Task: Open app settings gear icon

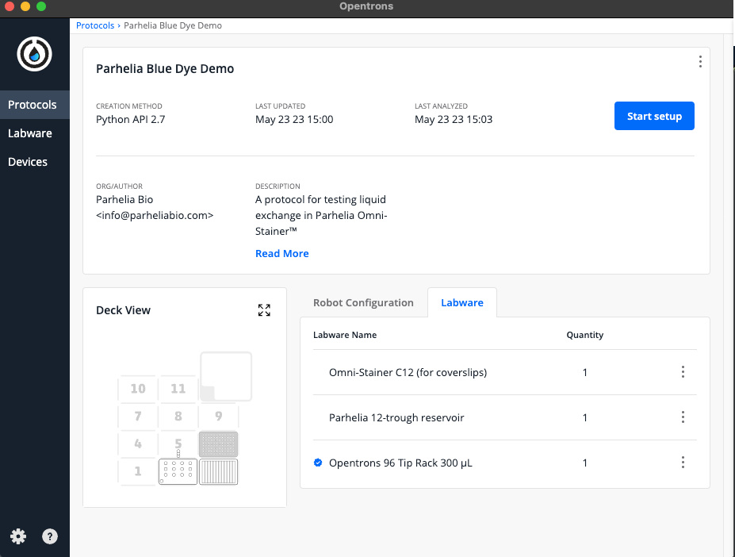Action: pyautogui.click(x=18, y=536)
